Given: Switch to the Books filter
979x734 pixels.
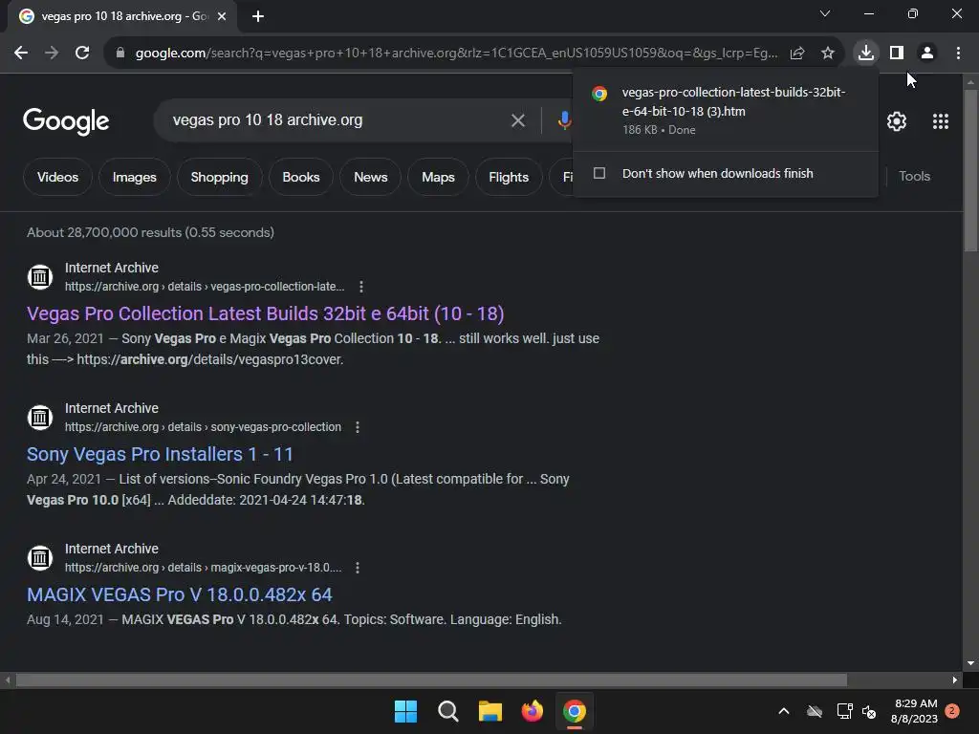Looking at the screenshot, I should [301, 177].
